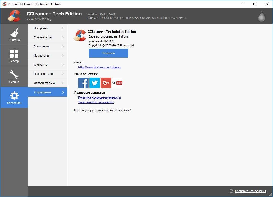Viewport: 273px width, 197px height.
Task: Click the CCleaner title bar app icon
Action: pyautogui.click(x=4, y=4)
